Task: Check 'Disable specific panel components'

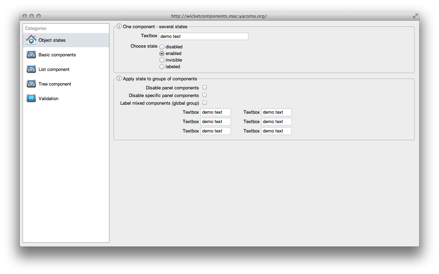Action: point(204,95)
